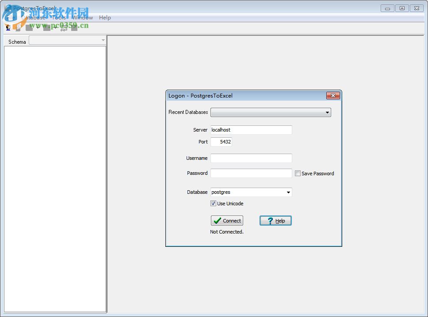Click the Port field showing 5432
The width and height of the screenshot is (428, 317).
pyautogui.click(x=221, y=142)
